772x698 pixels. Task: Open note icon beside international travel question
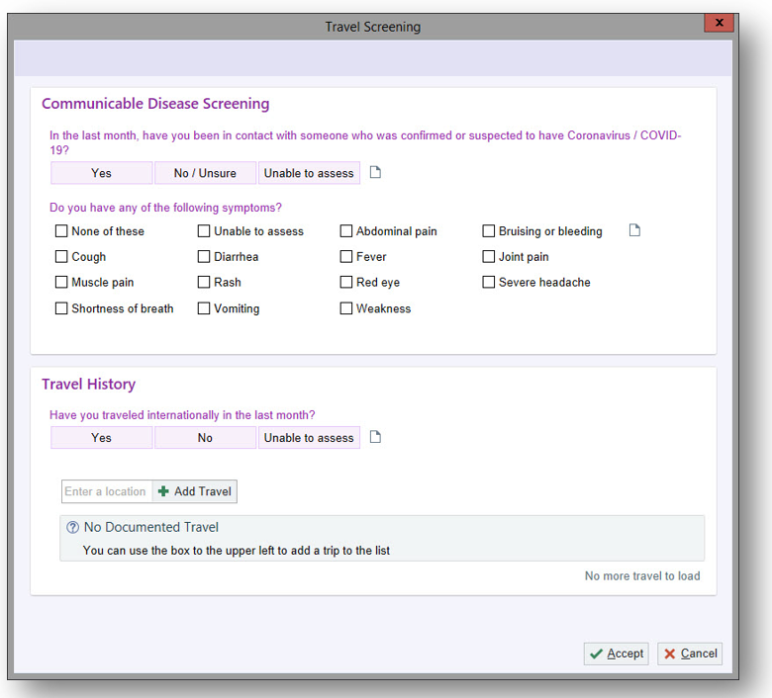click(x=375, y=437)
